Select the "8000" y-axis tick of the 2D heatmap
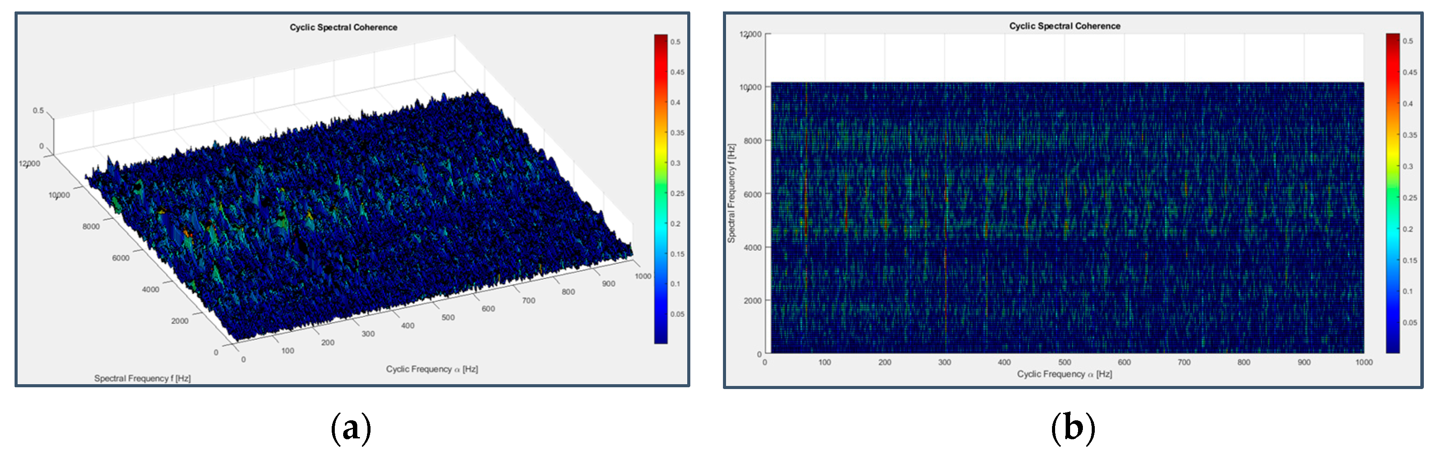This screenshot has height=456, width=1434. tap(753, 141)
